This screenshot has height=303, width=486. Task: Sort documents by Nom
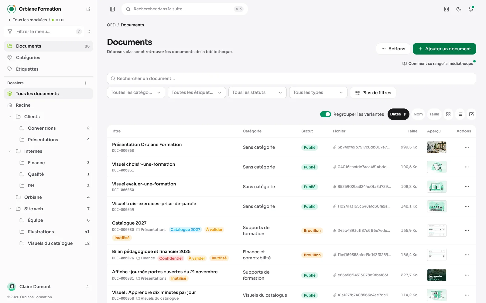[x=418, y=114]
